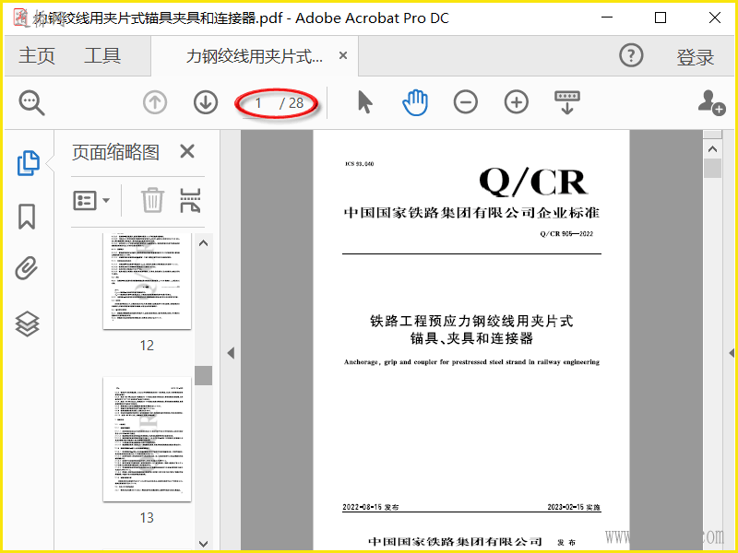Open the attachments paperclip panel
The image size is (738, 553).
pos(27,268)
